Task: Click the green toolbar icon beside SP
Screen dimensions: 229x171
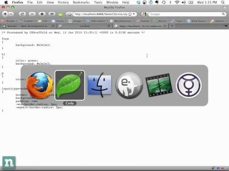Action: coord(60,14)
